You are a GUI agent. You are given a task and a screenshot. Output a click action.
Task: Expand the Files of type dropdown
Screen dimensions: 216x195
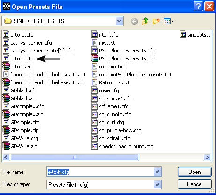click(x=157, y=185)
